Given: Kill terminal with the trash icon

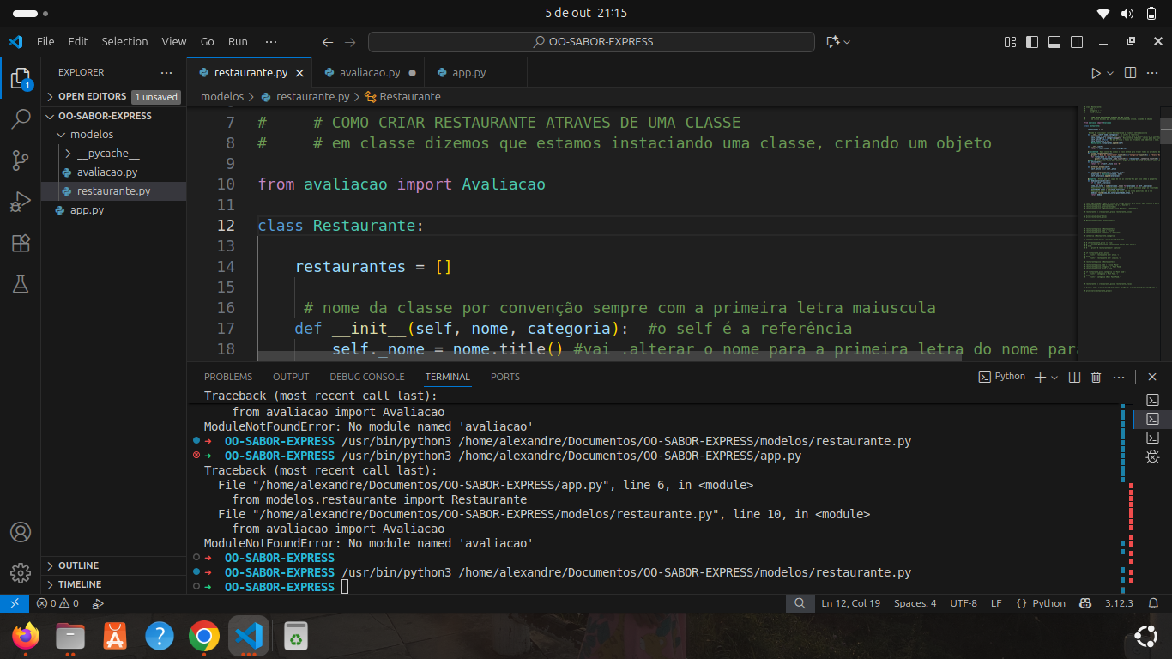Looking at the screenshot, I should pos(1096,377).
